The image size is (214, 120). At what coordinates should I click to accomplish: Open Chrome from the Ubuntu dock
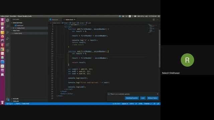(2, 49)
